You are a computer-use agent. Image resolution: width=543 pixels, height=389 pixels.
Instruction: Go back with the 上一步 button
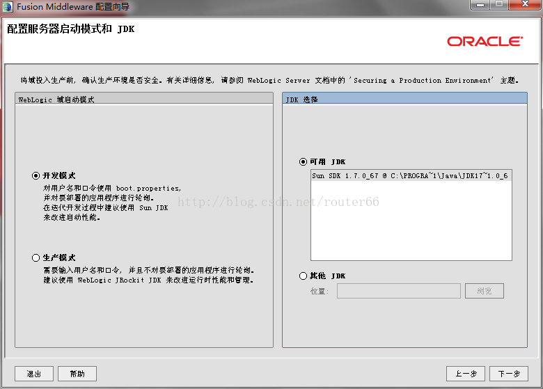(466, 374)
